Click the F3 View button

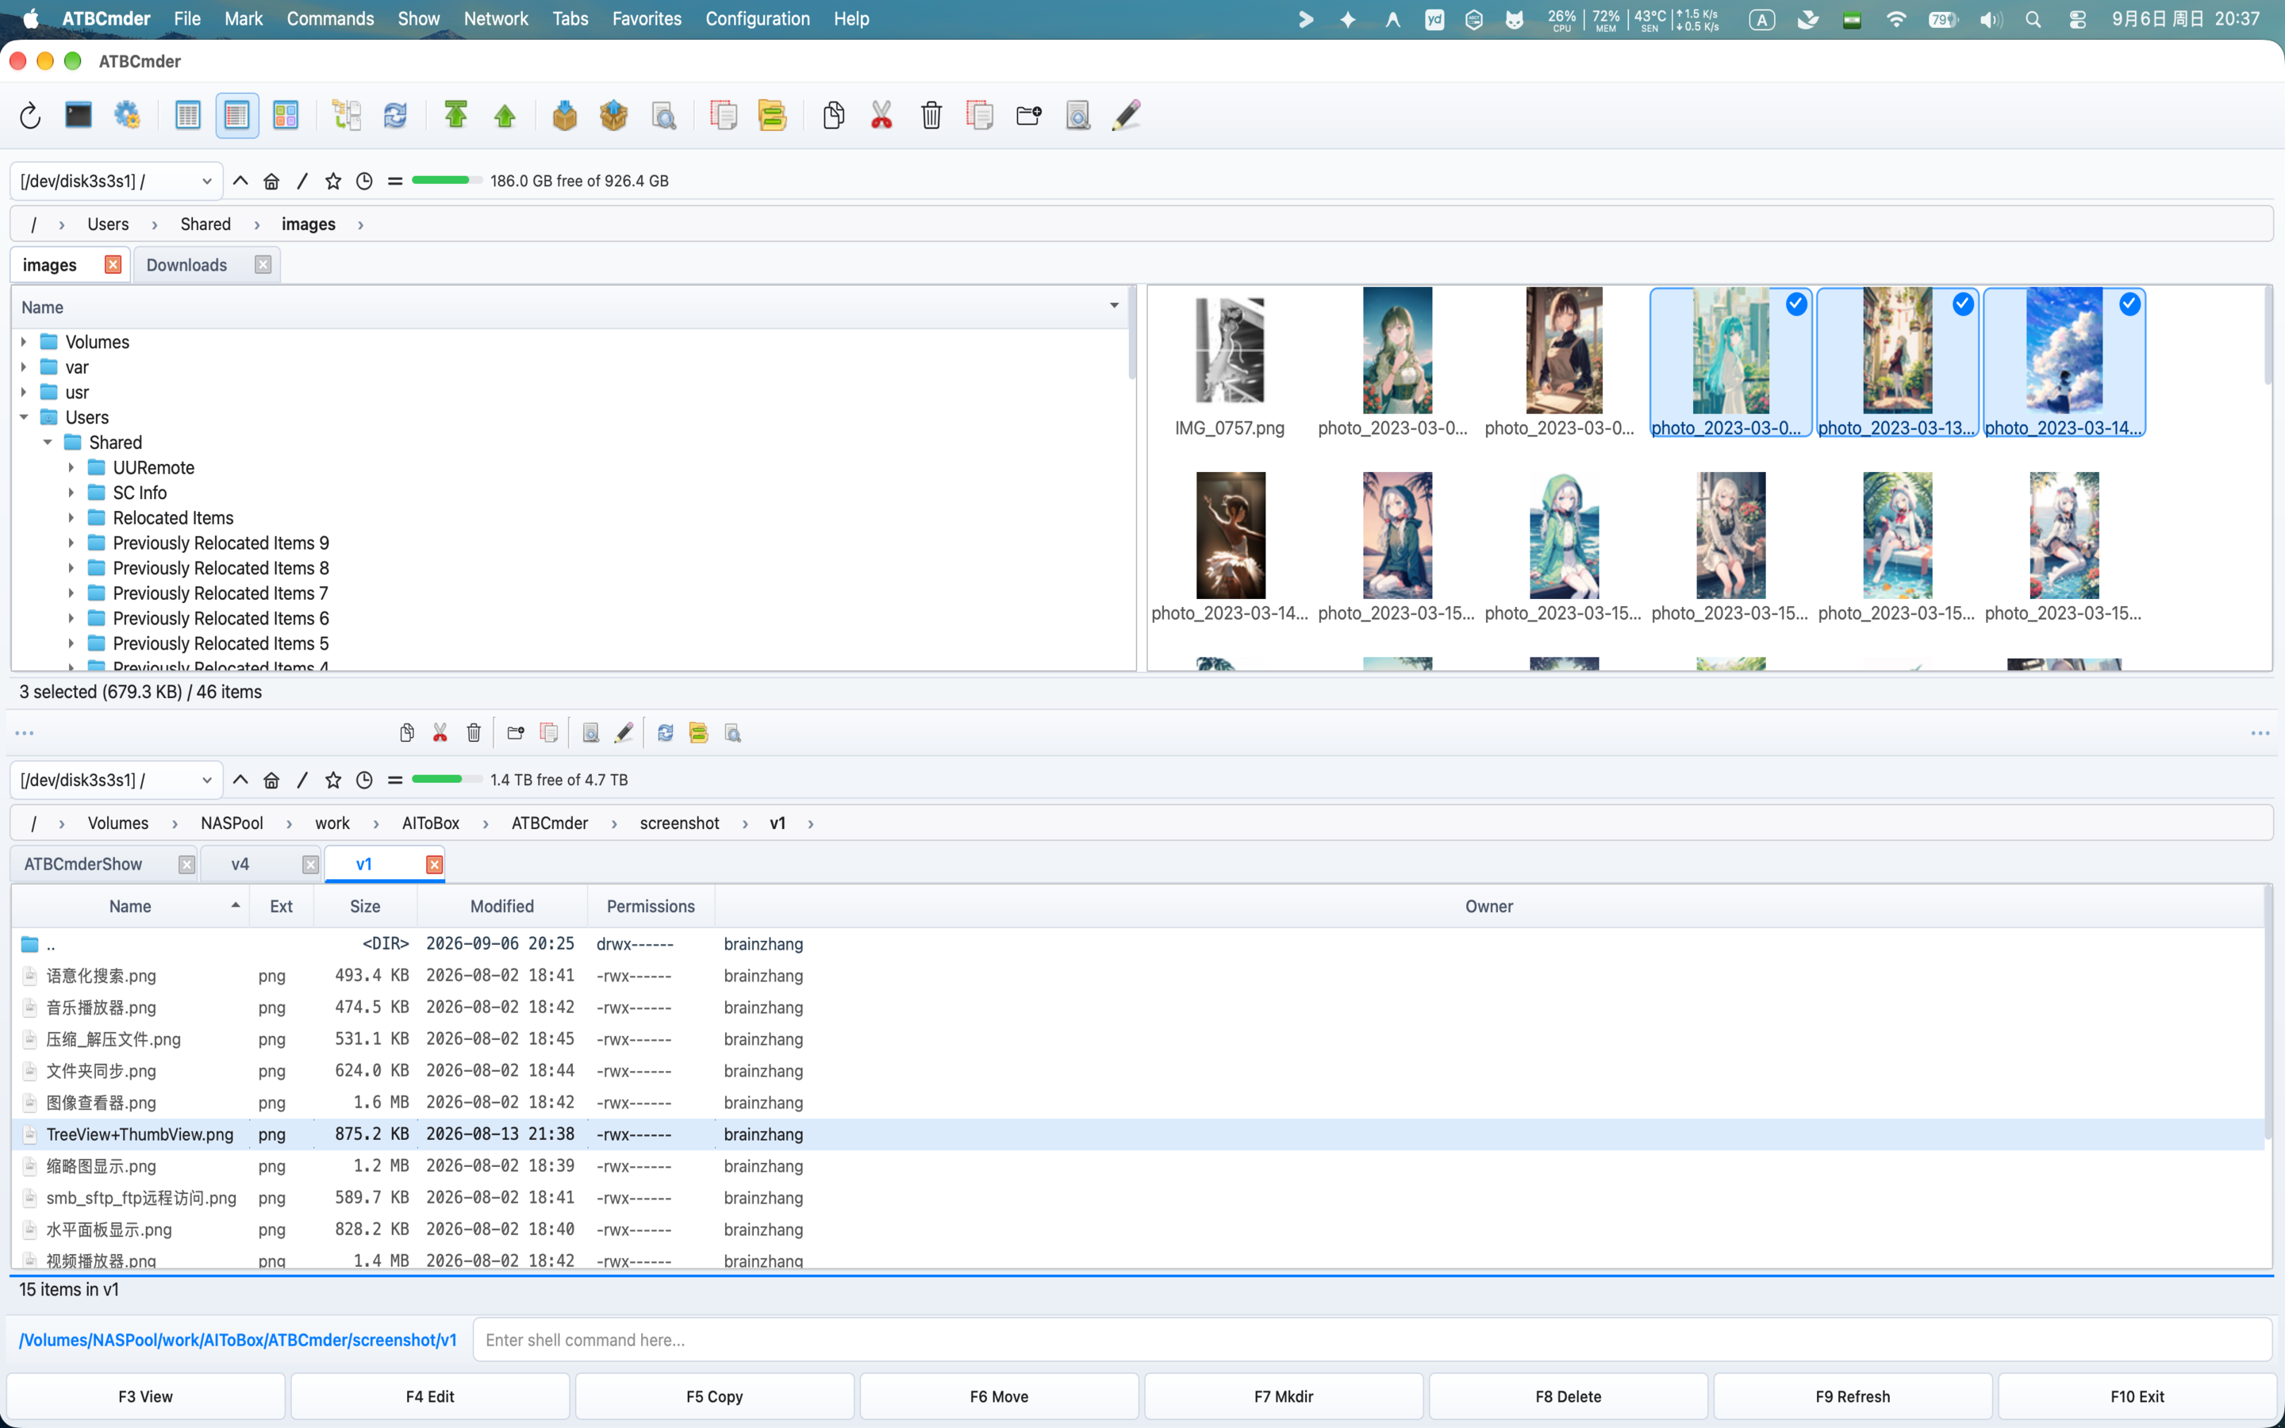(145, 1396)
